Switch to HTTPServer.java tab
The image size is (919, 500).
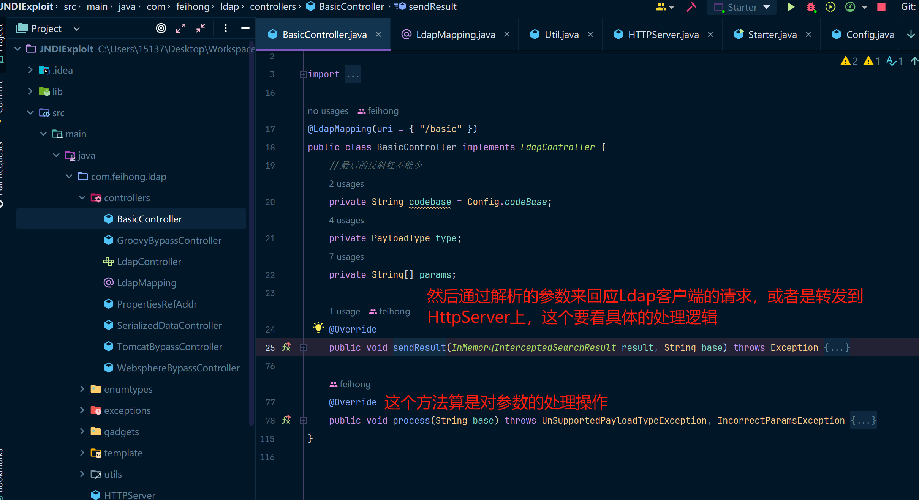[663, 35]
